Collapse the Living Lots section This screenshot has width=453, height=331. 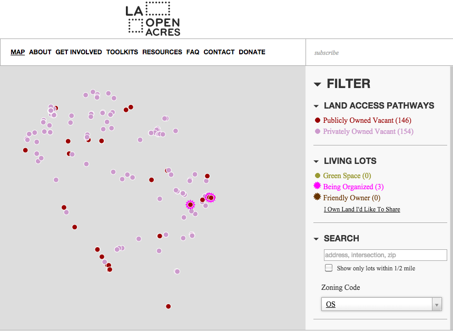click(317, 161)
